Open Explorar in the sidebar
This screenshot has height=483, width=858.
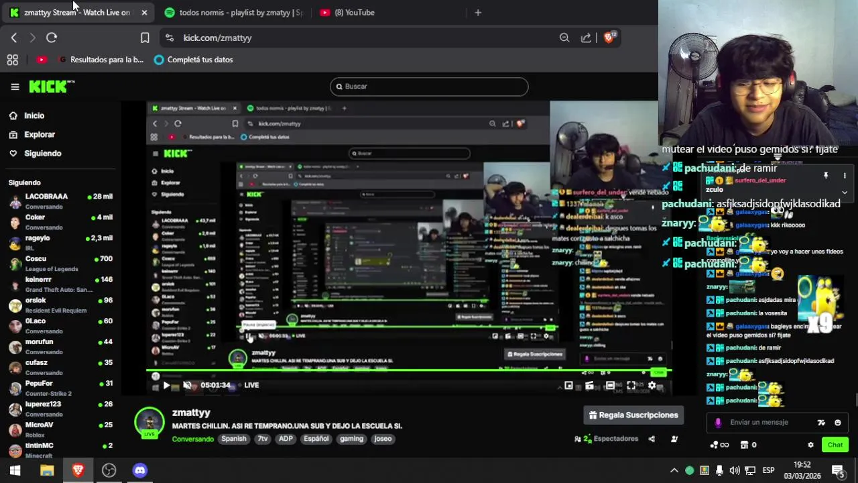(40, 134)
